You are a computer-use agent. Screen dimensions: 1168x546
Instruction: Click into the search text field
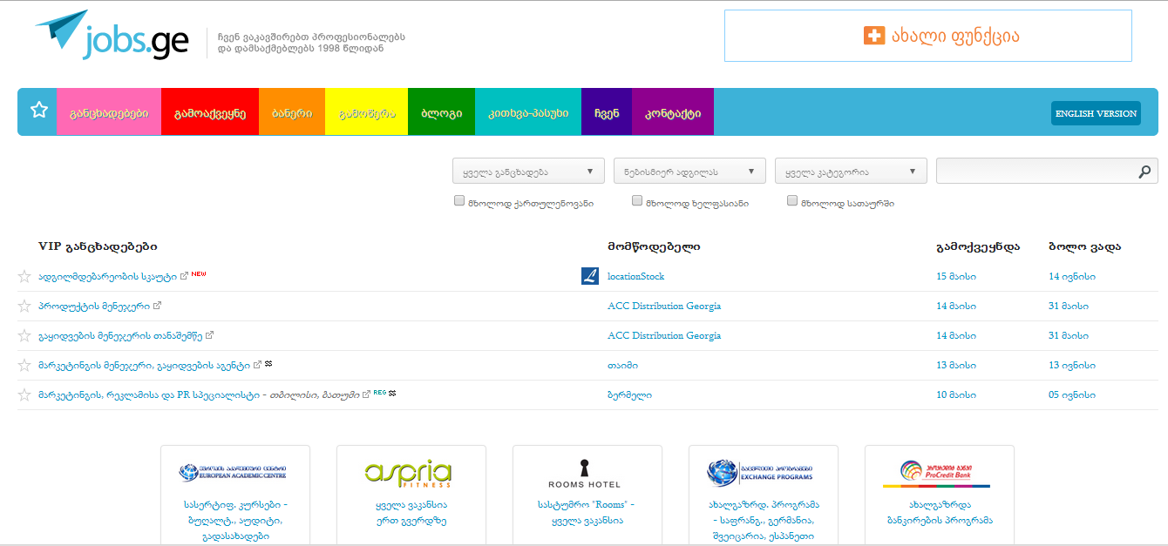(x=1036, y=171)
